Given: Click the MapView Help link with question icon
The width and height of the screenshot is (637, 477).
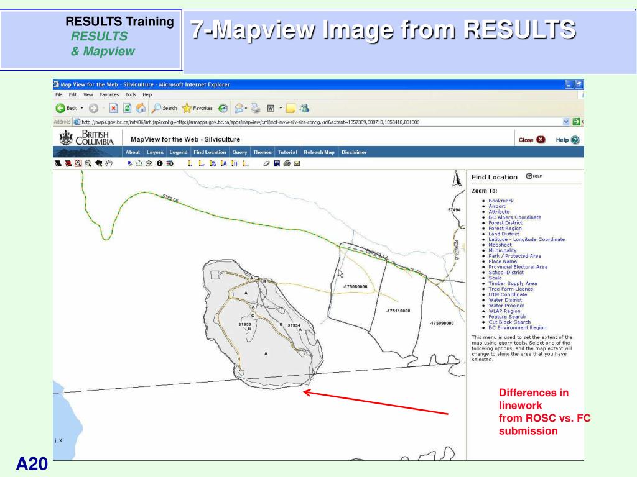Looking at the screenshot, I should (x=567, y=140).
